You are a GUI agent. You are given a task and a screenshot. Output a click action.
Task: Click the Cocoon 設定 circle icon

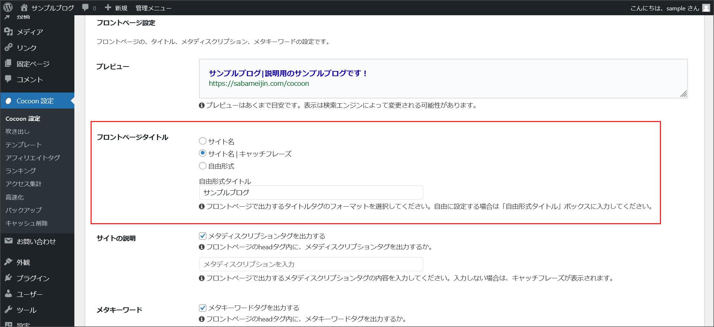coord(8,101)
